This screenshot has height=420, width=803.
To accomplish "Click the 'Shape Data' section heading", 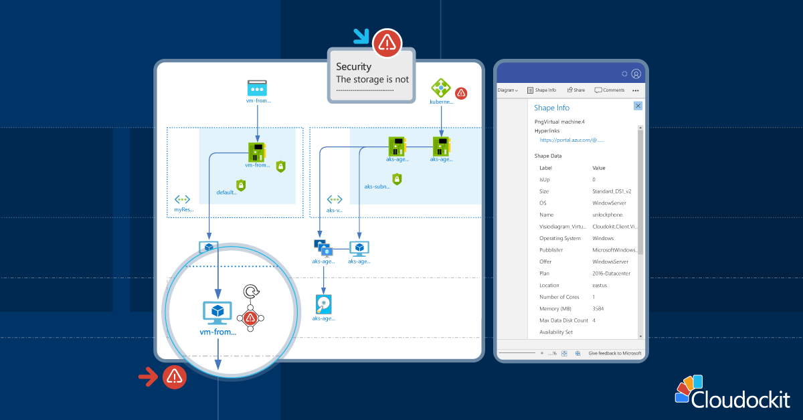I will [548, 156].
